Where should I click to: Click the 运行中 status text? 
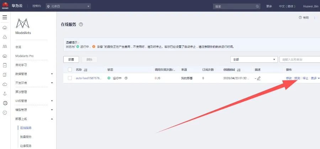(117, 78)
